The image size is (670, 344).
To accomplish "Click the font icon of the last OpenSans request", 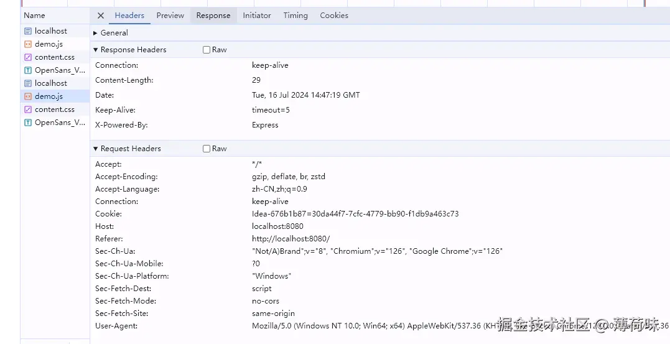I will 28,123.
